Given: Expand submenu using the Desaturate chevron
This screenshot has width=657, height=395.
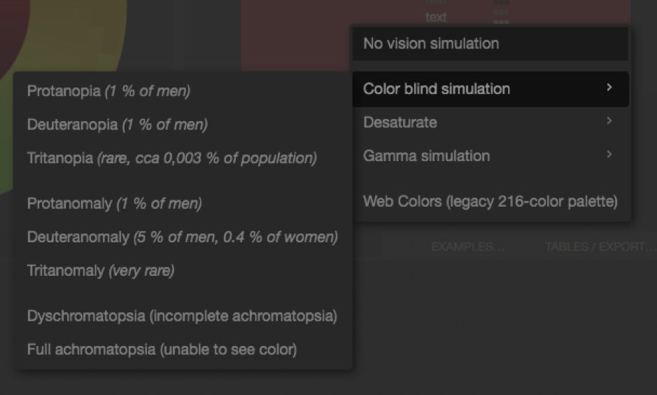Looking at the screenshot, I should pyautogui.click(x=609, y=122).
